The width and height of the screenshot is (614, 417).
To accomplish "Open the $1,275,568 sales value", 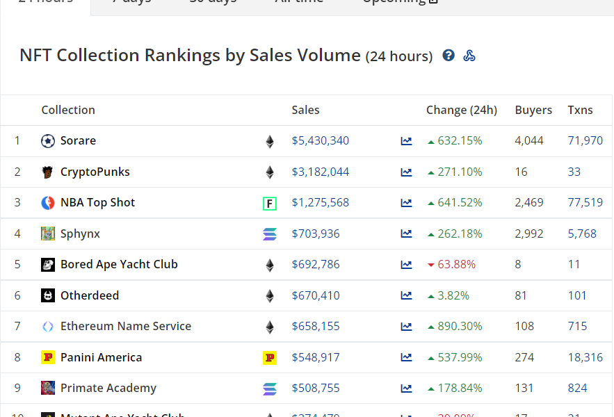I will tap(321, 202).
